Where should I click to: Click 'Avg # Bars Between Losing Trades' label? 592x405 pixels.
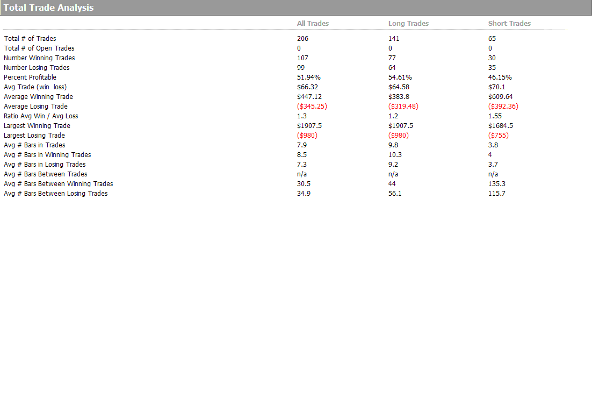pos(55,194)
